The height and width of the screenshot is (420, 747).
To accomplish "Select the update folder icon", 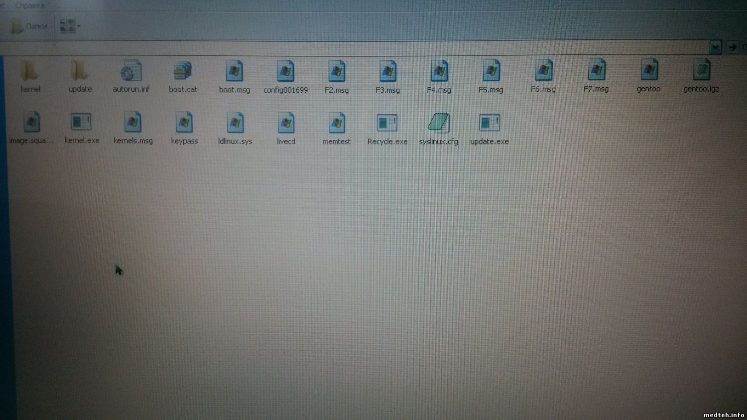I will [x=79, y=71].
